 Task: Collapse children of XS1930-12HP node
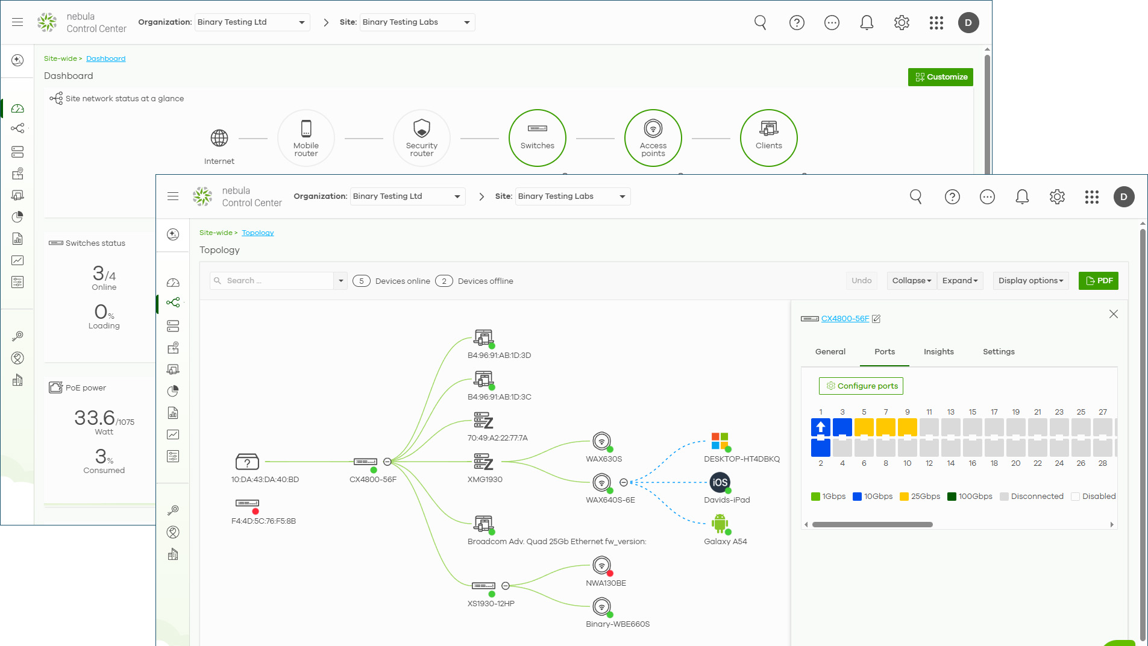tap(506, 586)
